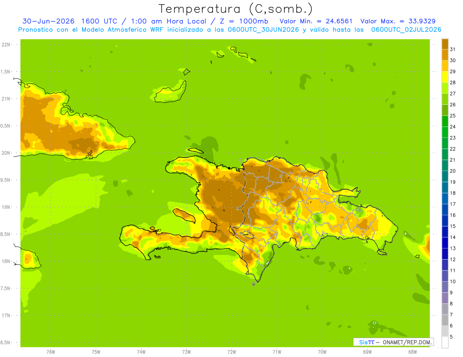Click the "71W" longitude axis label
The height and width of the screenshot is (357, 463).
pos(277,352)
